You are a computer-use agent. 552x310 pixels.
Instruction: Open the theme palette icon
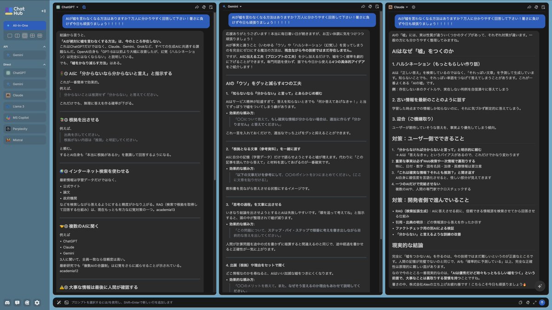[27, 303]
